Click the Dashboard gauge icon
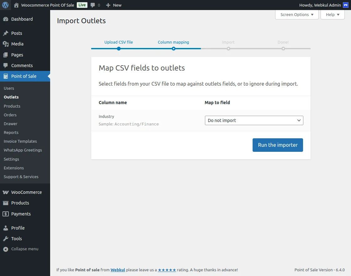The width and height of the screenshot is (351, 276). pyautogui.click(x=6, y=19)
